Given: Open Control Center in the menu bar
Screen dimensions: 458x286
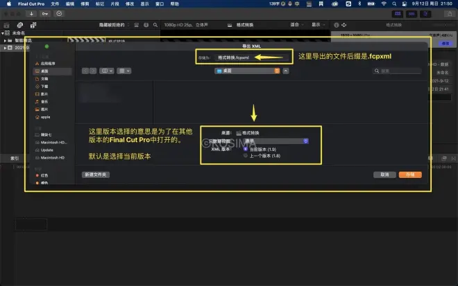Looking at the screenshot, I should [405, 3].
